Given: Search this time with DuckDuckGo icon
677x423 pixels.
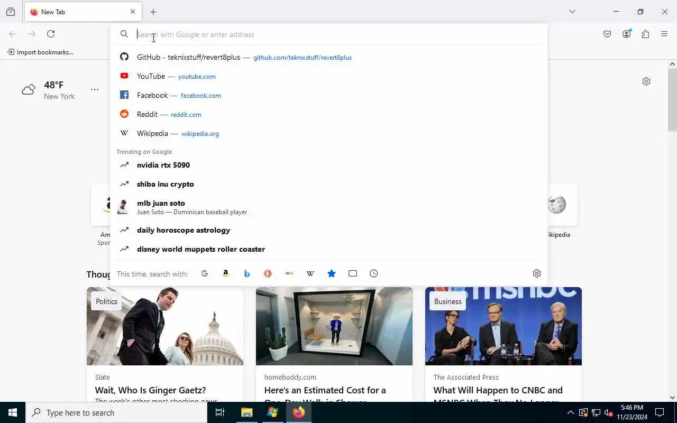Looking at the screenshot, I should 268,273.
